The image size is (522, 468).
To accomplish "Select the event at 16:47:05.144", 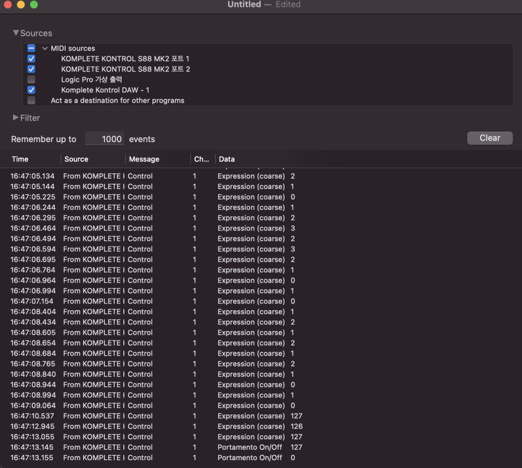I will coord(261,186).
